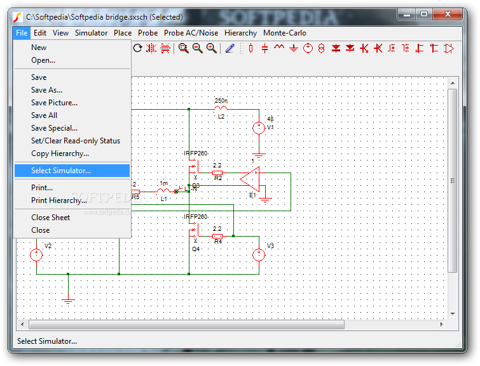Place a current source from the toolbar
480x366 pixels.
point(322,48)
